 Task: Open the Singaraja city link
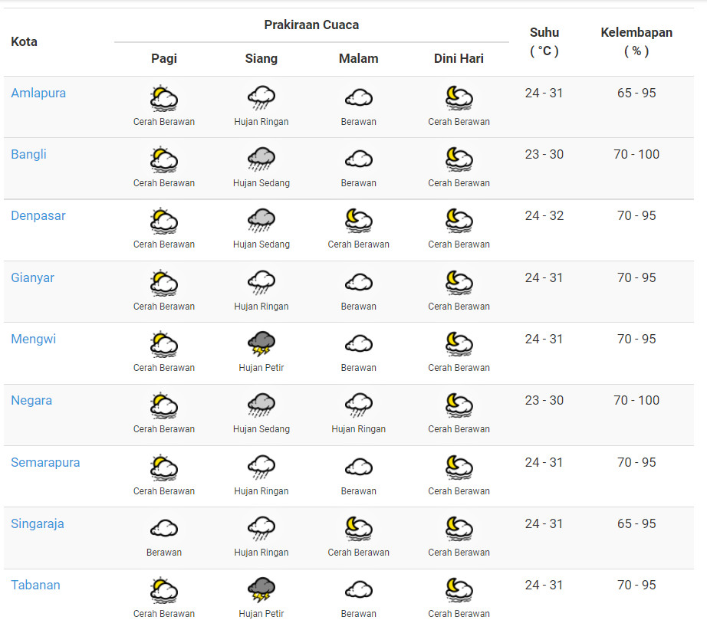38,524
